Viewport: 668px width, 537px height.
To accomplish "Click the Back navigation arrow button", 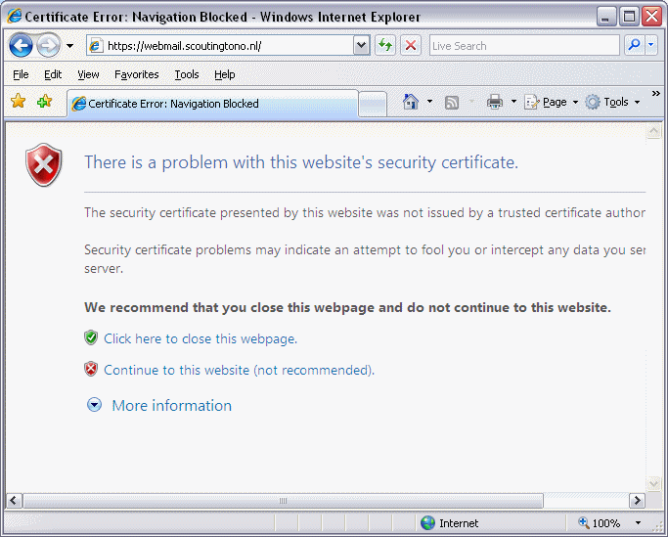I will coord(22,45).
